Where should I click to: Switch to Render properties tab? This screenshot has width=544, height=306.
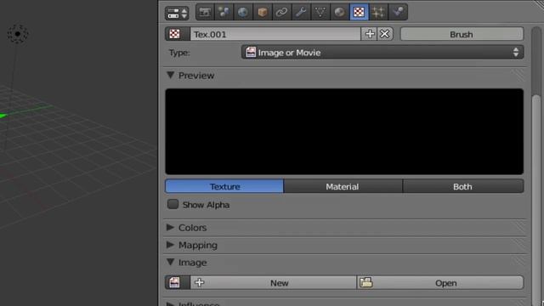tap(205, 13)
